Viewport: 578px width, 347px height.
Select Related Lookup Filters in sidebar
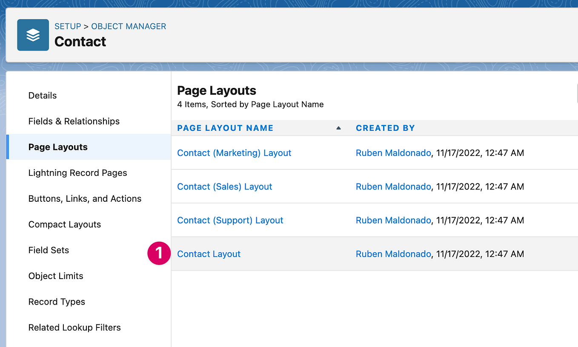(x=74, y=327)
